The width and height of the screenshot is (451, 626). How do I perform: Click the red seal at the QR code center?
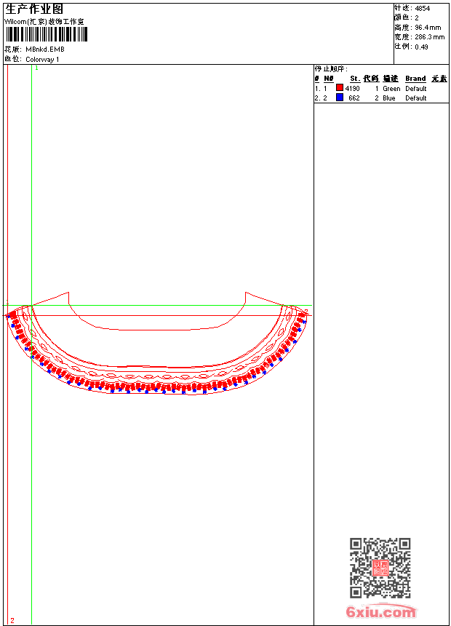(x=380, y=568)
